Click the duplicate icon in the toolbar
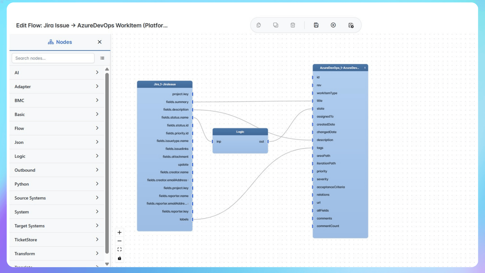Image resolution: width=485 pixels, height=273 pixels. point(276,25)
